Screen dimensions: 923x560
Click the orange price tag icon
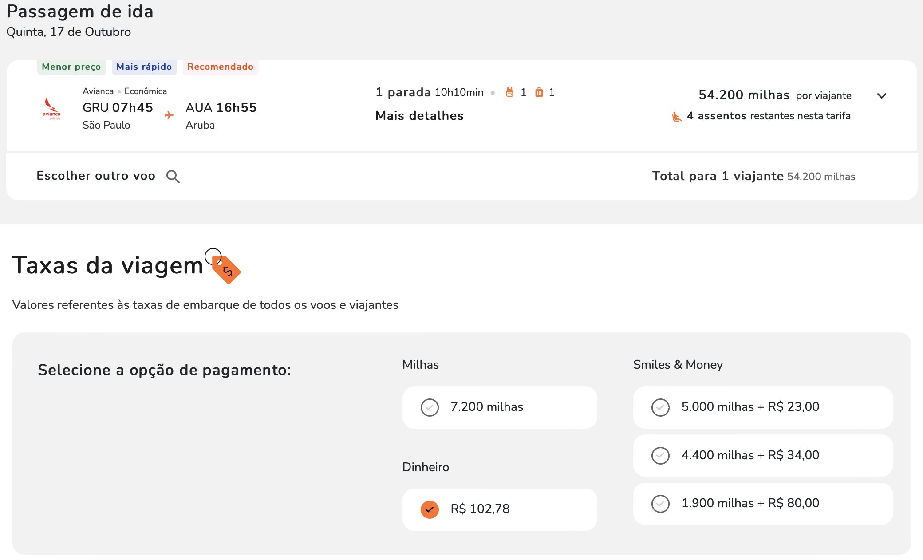(x=226, y=269)
